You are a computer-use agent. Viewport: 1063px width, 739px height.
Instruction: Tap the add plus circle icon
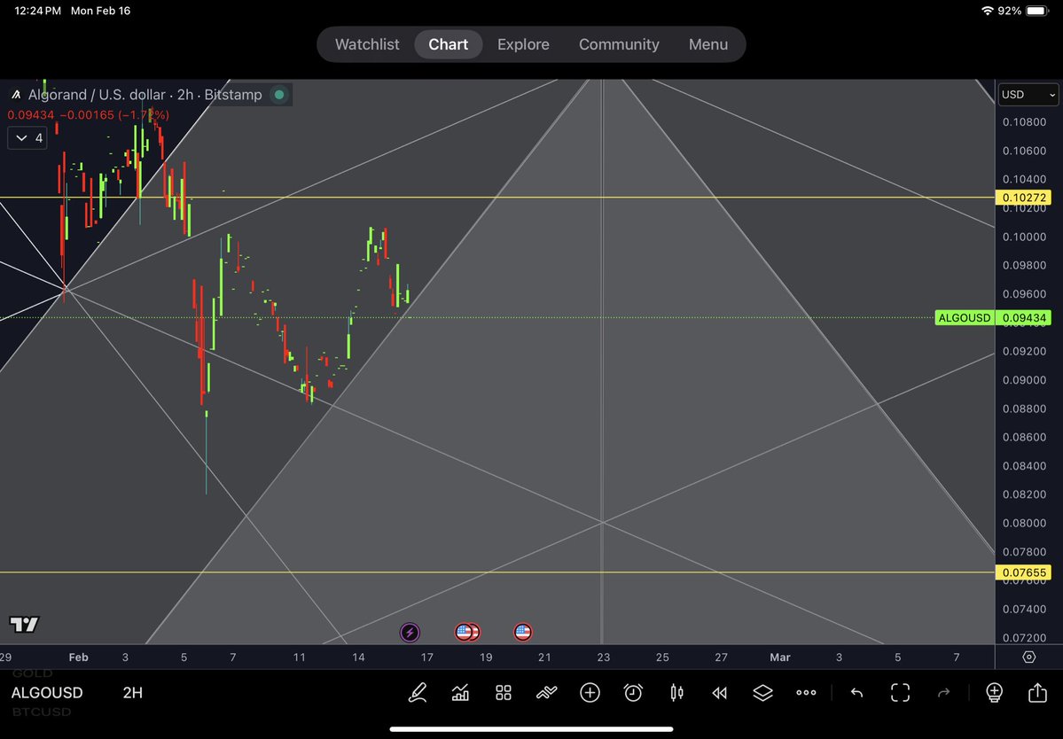[x=590, y=692]
